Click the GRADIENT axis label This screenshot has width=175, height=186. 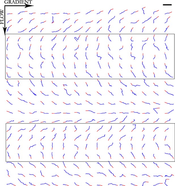click(x=18, y=2)
